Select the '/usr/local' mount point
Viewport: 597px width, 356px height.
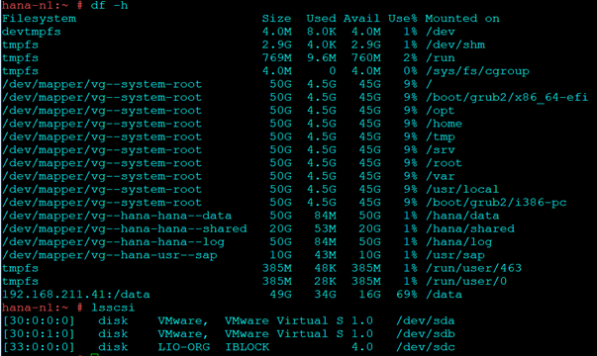point(462,190)
